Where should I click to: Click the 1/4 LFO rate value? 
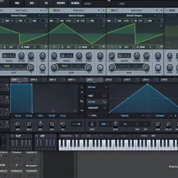[125, 124]
